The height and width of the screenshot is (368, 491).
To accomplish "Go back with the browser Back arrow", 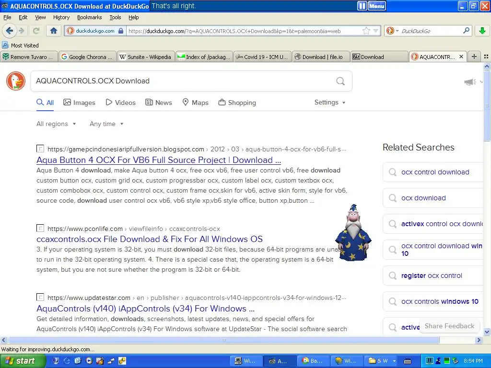I will tap(10, 31).
